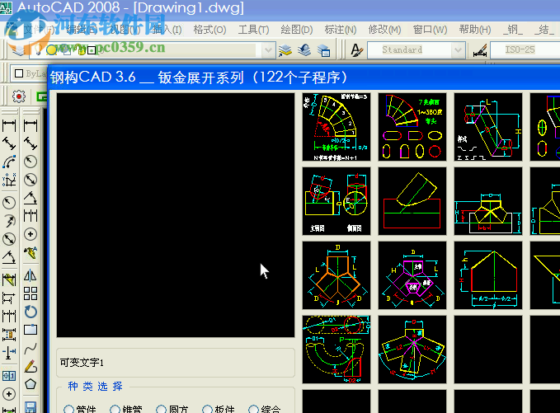
Task: Pick the multi-section elbow thumbnail
Action: coord(336,127)
